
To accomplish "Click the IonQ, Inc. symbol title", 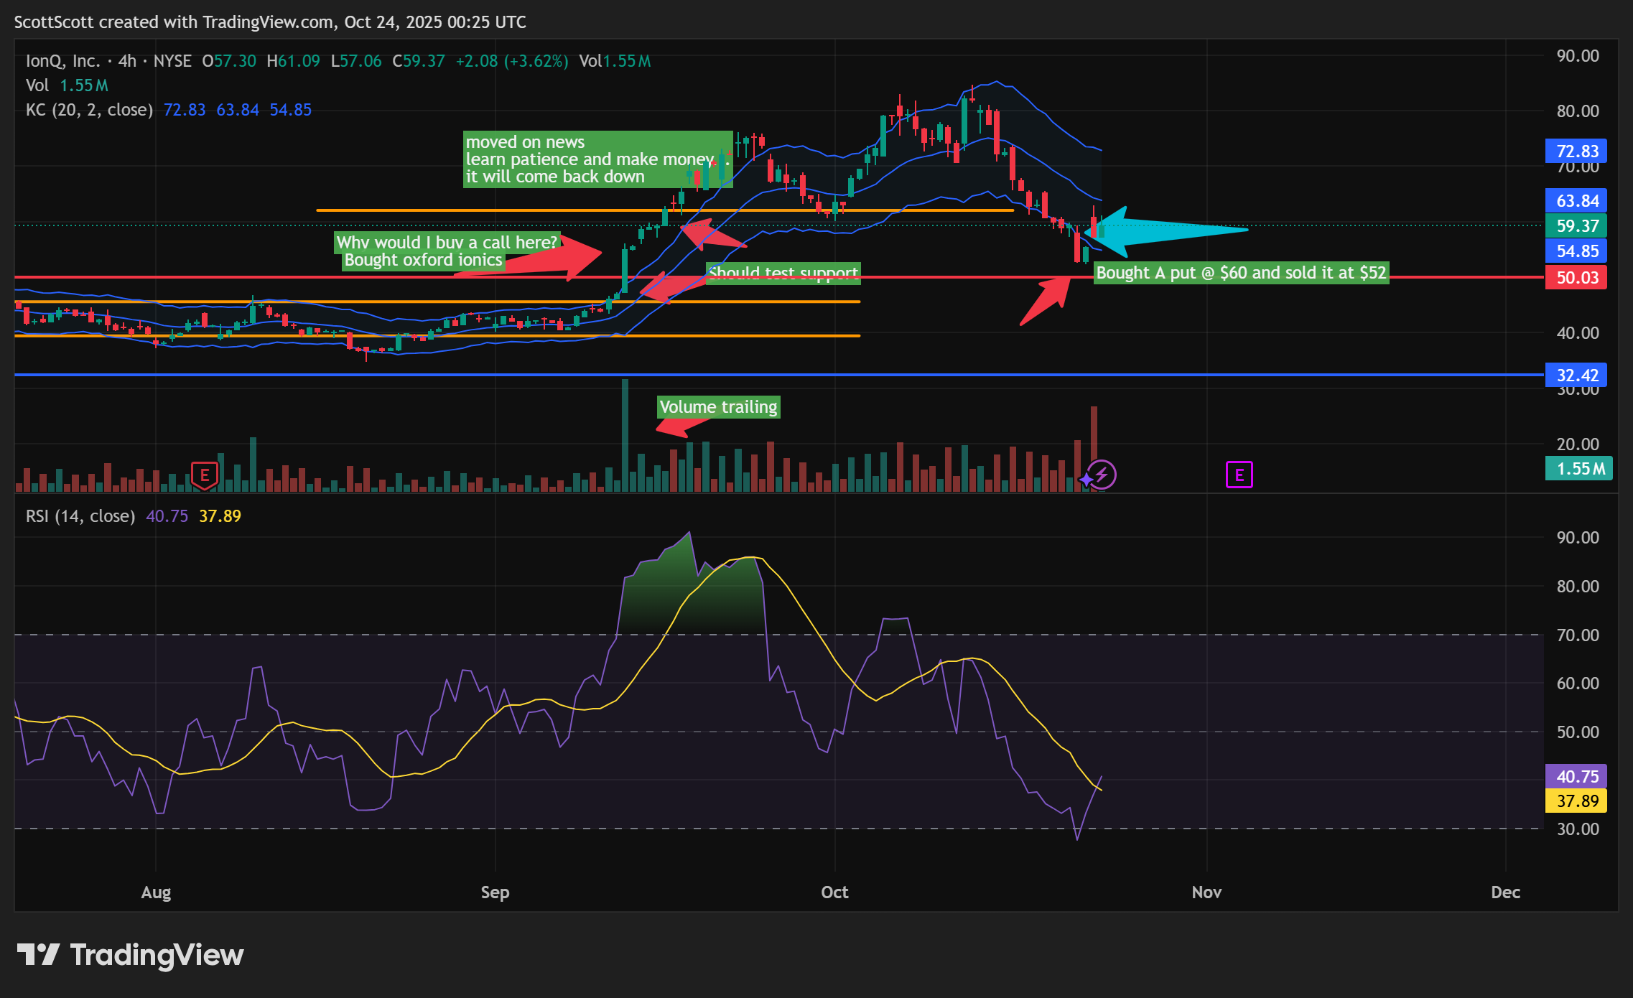I will click(63, 61).
